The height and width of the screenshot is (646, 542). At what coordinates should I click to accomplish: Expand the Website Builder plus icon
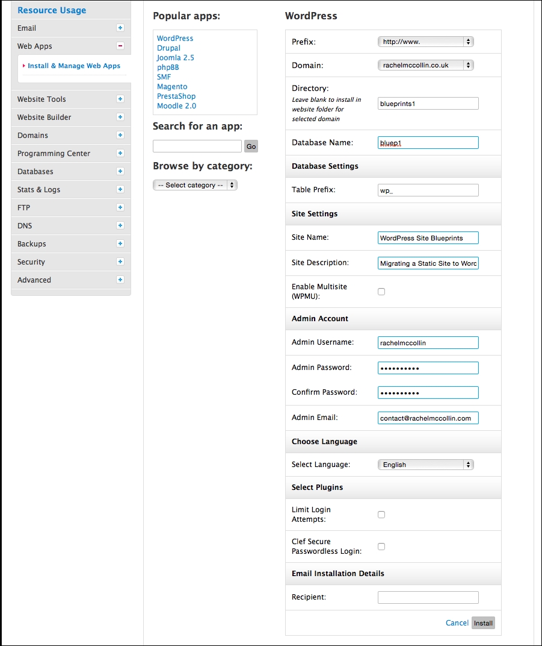tap(120, 117)
